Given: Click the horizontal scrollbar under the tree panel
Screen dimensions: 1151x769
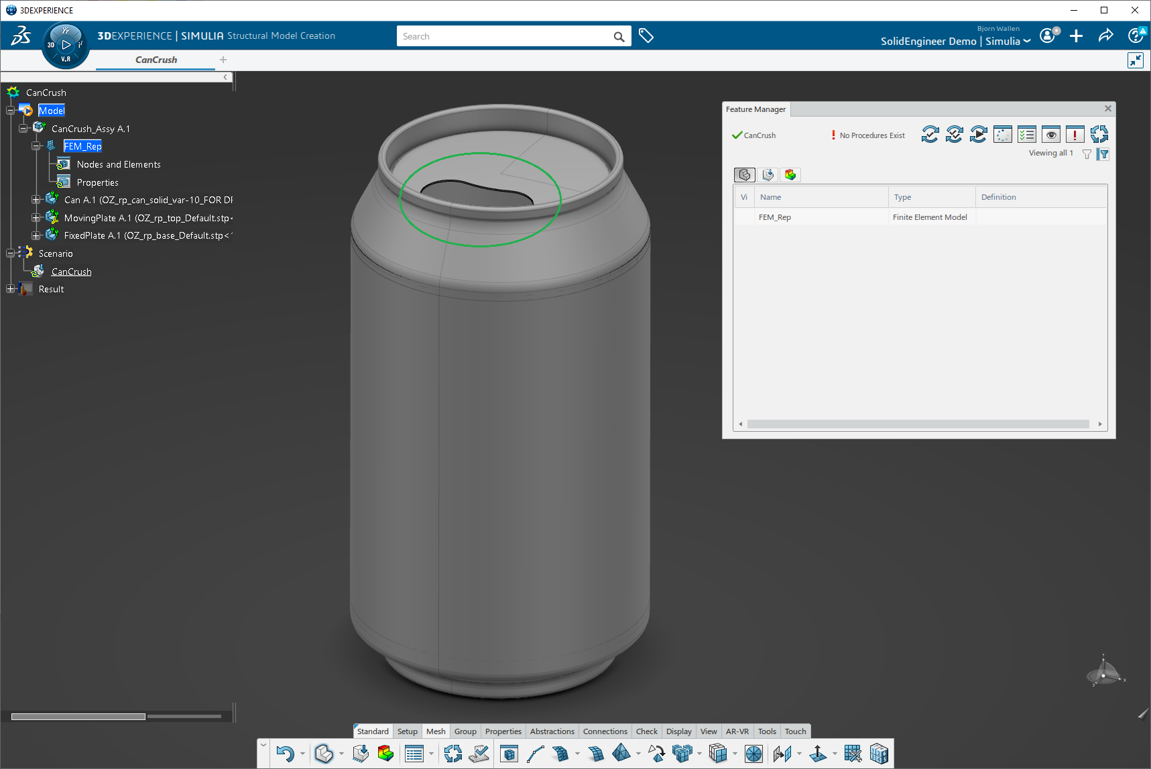Looking at the screenshot, I should (78, 717).
